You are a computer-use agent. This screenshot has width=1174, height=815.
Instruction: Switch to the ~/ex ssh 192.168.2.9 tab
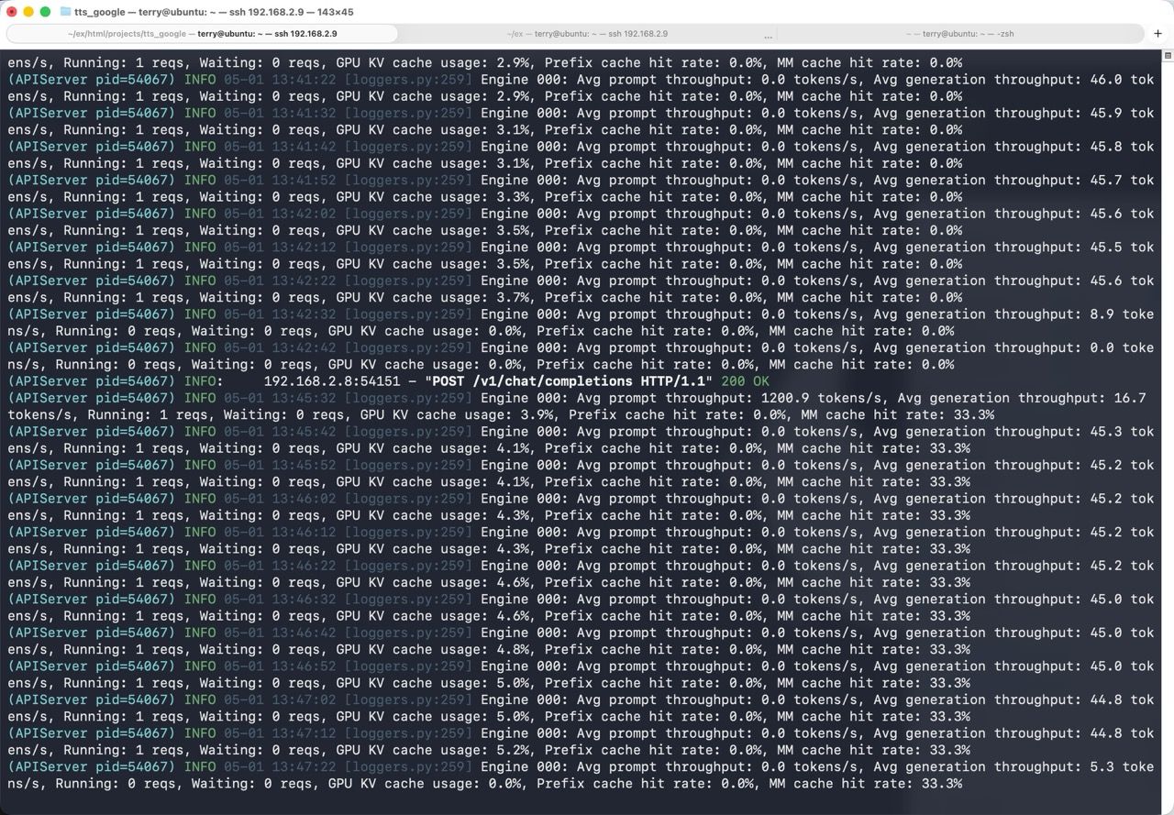(x=587, y=33)
